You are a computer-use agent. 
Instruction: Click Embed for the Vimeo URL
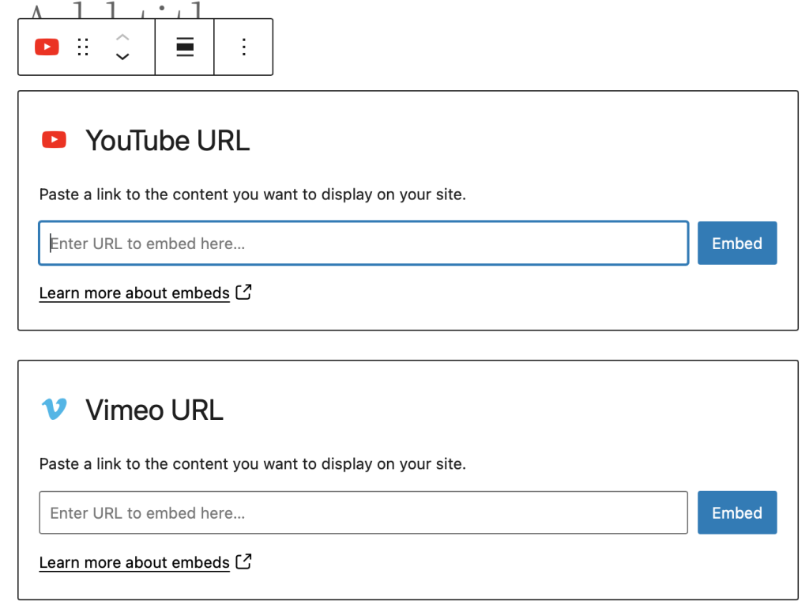coord(737,512)
